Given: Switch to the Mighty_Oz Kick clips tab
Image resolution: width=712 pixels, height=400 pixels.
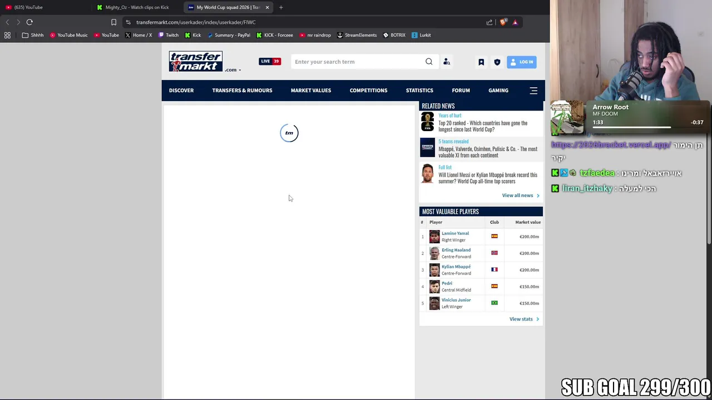Looking at the screenshot, I should [137, 7].
